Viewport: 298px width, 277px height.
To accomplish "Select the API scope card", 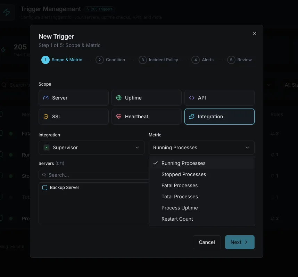I will 219,98.
